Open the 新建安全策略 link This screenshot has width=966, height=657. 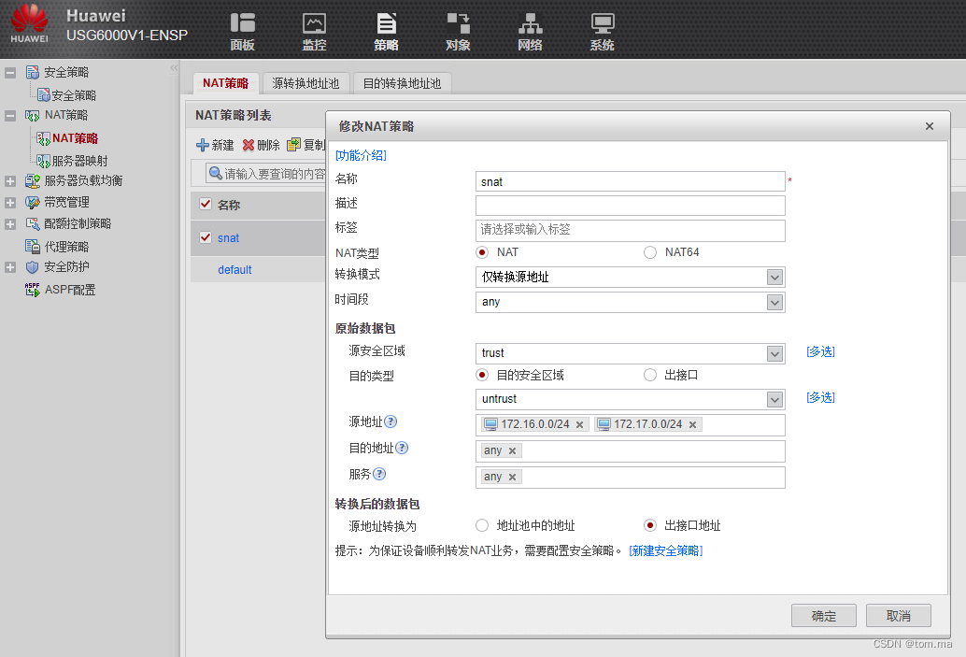[x=666, y=550]
